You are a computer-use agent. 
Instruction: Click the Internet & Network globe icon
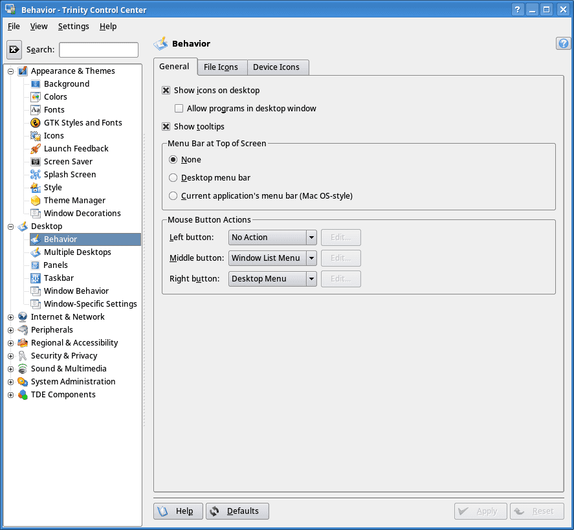[x=23, y=317]
